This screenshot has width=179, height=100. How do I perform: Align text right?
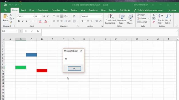(x=62, y=21)
